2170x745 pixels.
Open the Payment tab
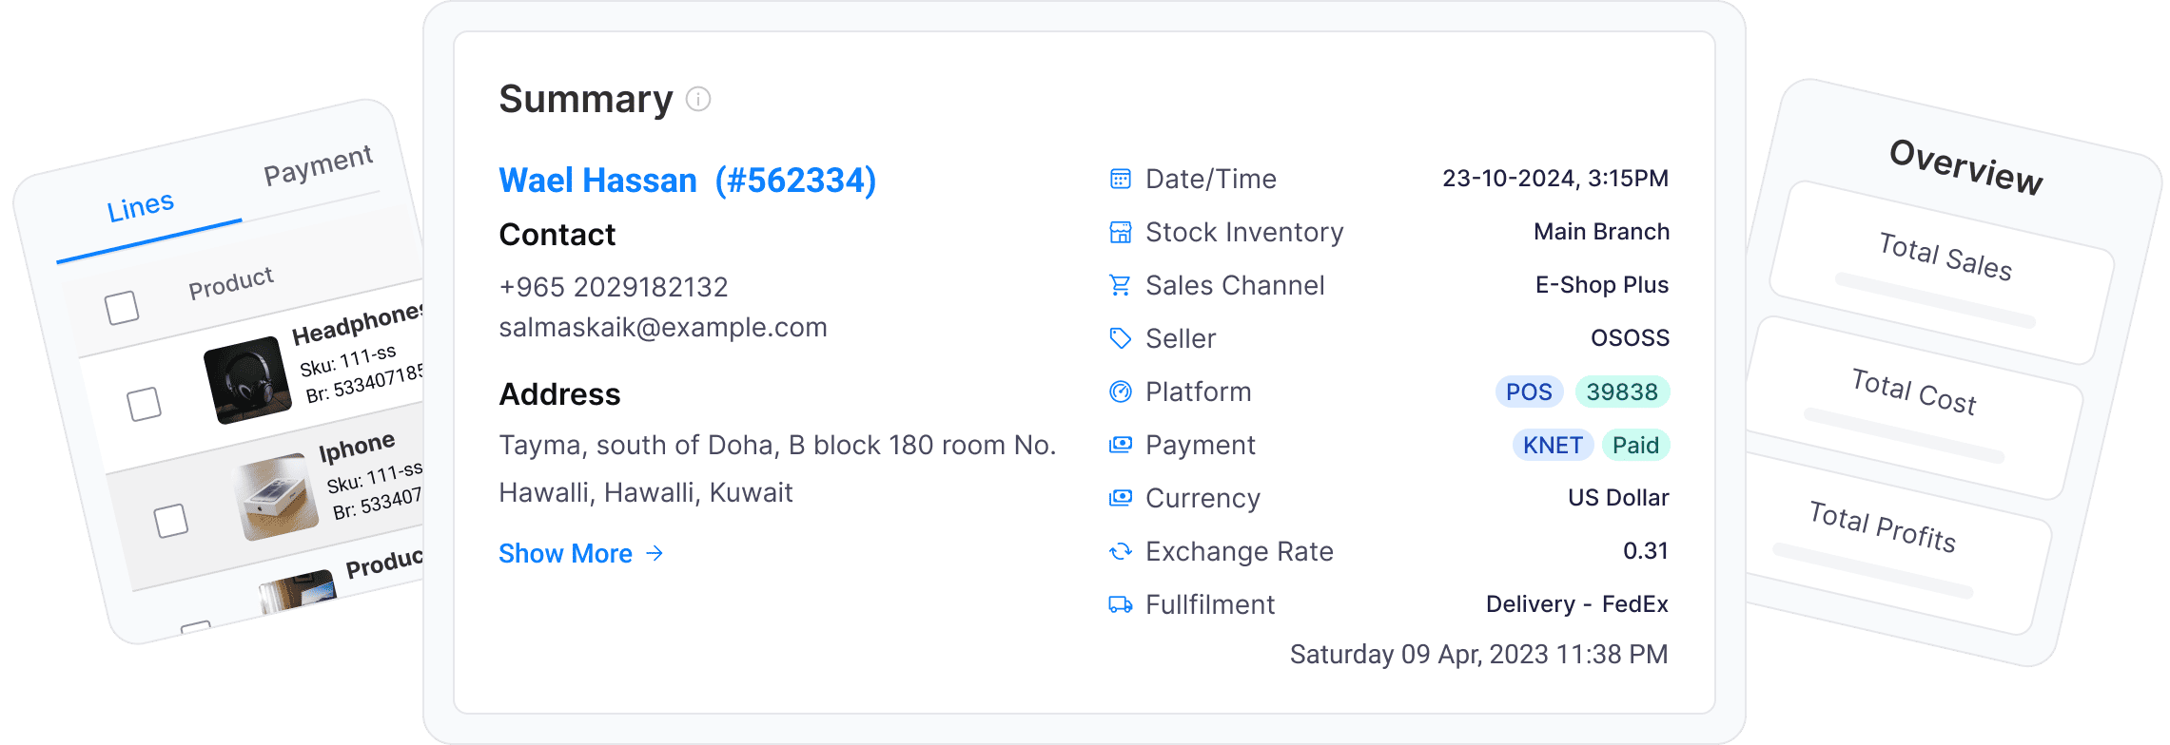[318, 165]
